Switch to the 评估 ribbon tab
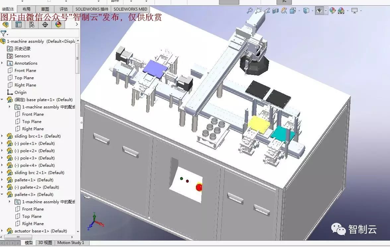390x247 pixels. (x=63, y=9)
